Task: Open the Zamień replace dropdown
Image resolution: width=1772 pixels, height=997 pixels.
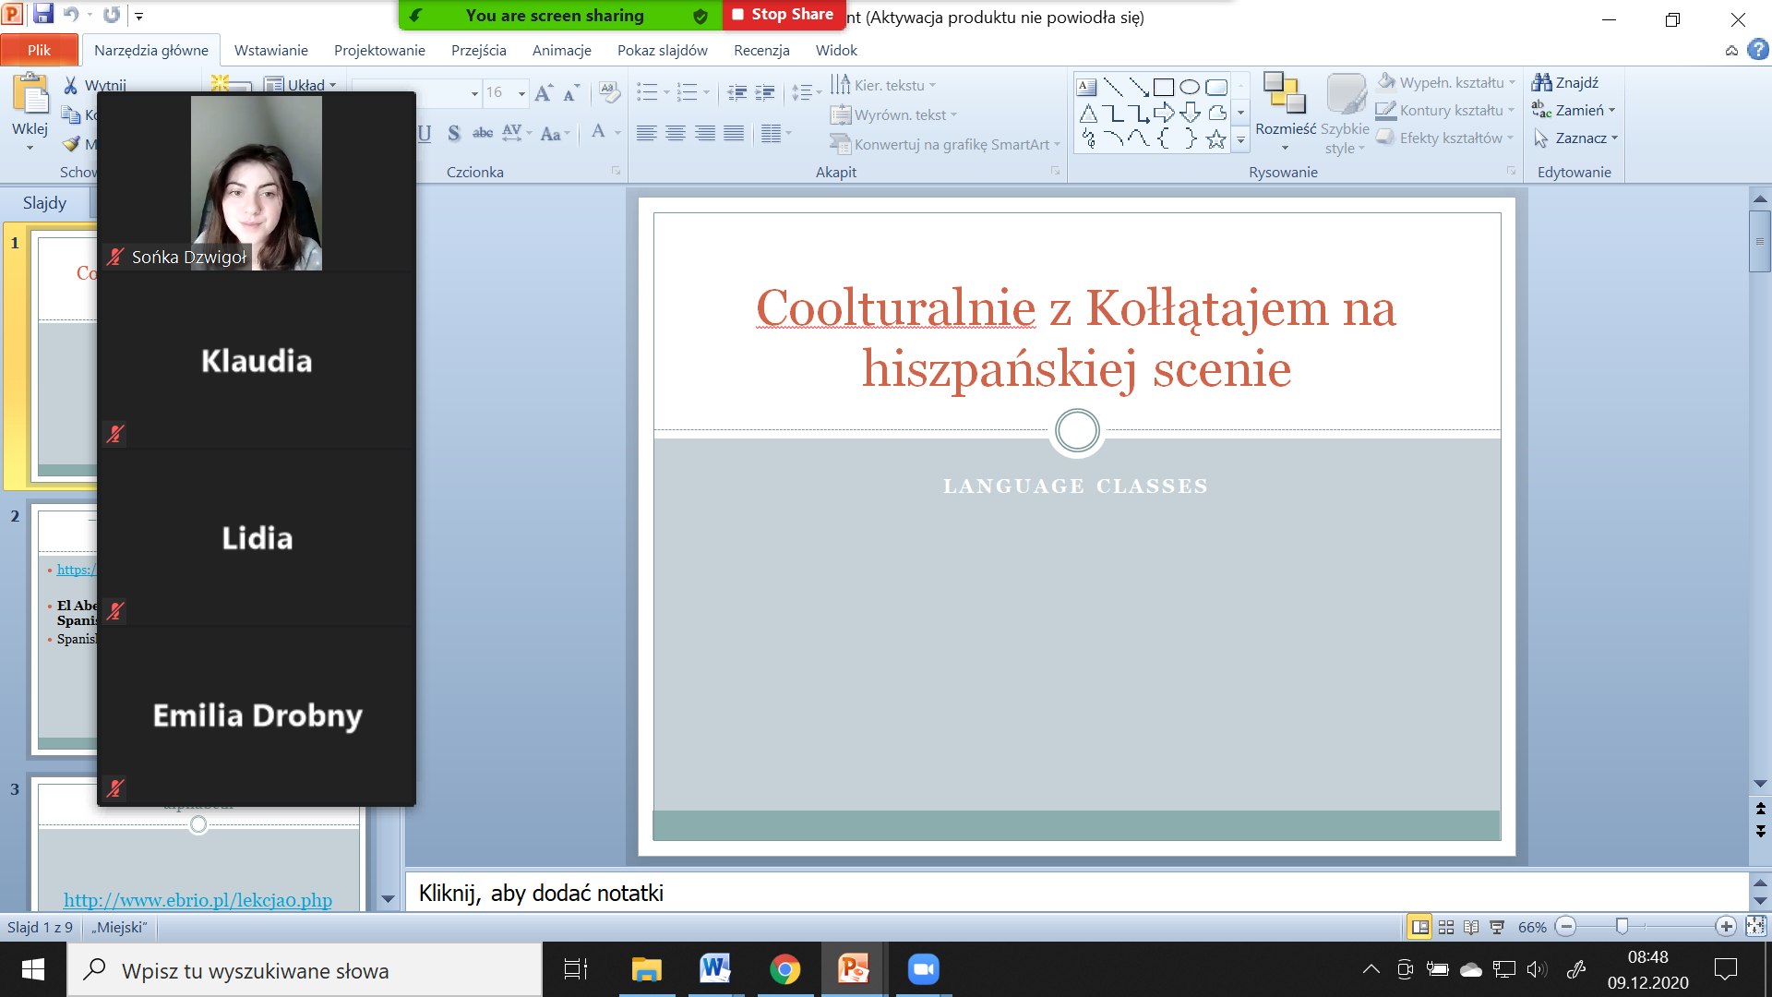Action: 1574,110
